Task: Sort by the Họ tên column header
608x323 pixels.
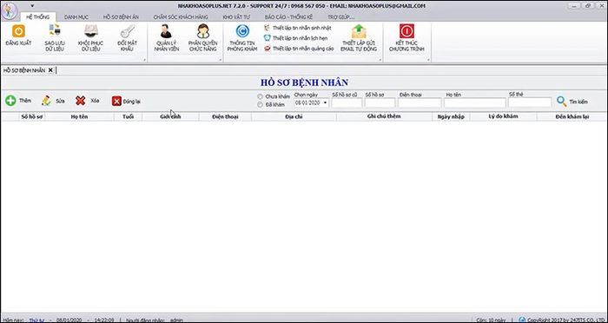Action: coord(80,116)
